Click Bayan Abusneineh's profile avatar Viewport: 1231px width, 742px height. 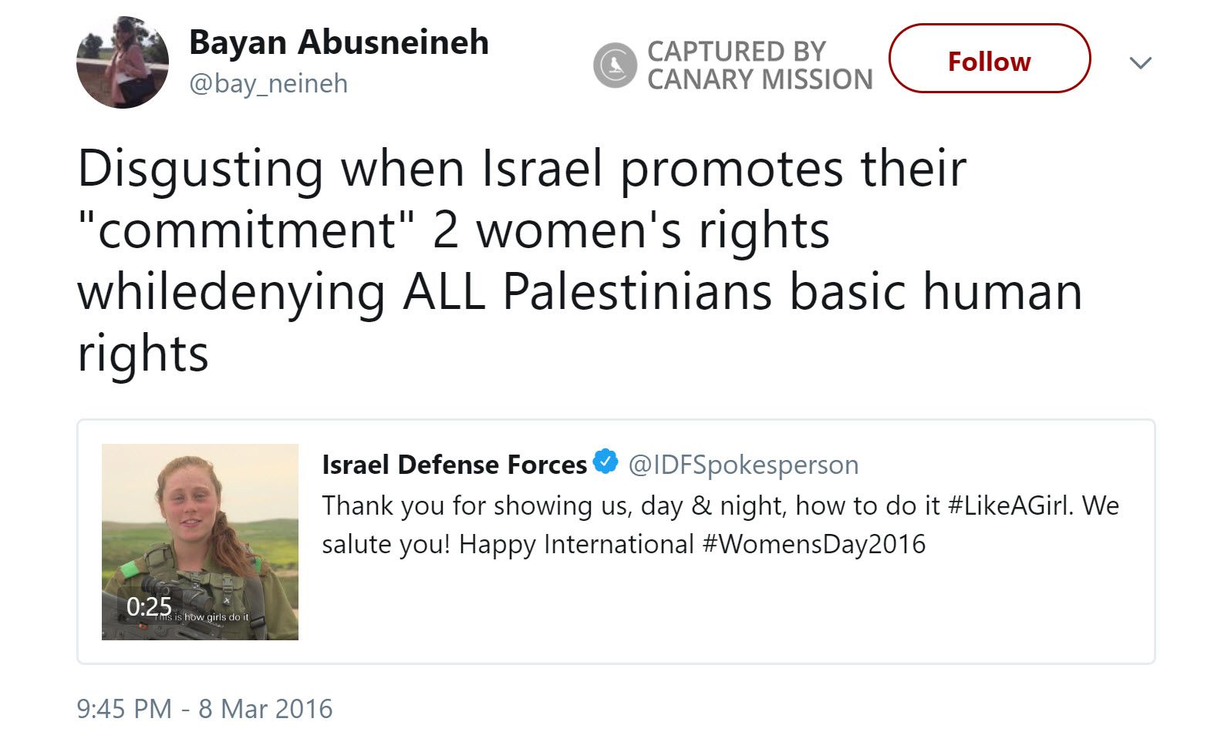coord(122,62)
